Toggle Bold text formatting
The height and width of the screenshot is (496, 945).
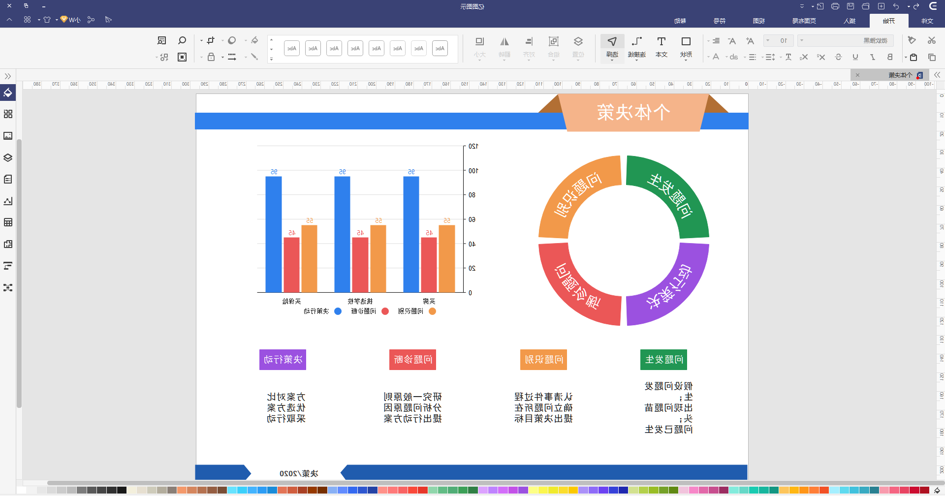tap(890, 57)
